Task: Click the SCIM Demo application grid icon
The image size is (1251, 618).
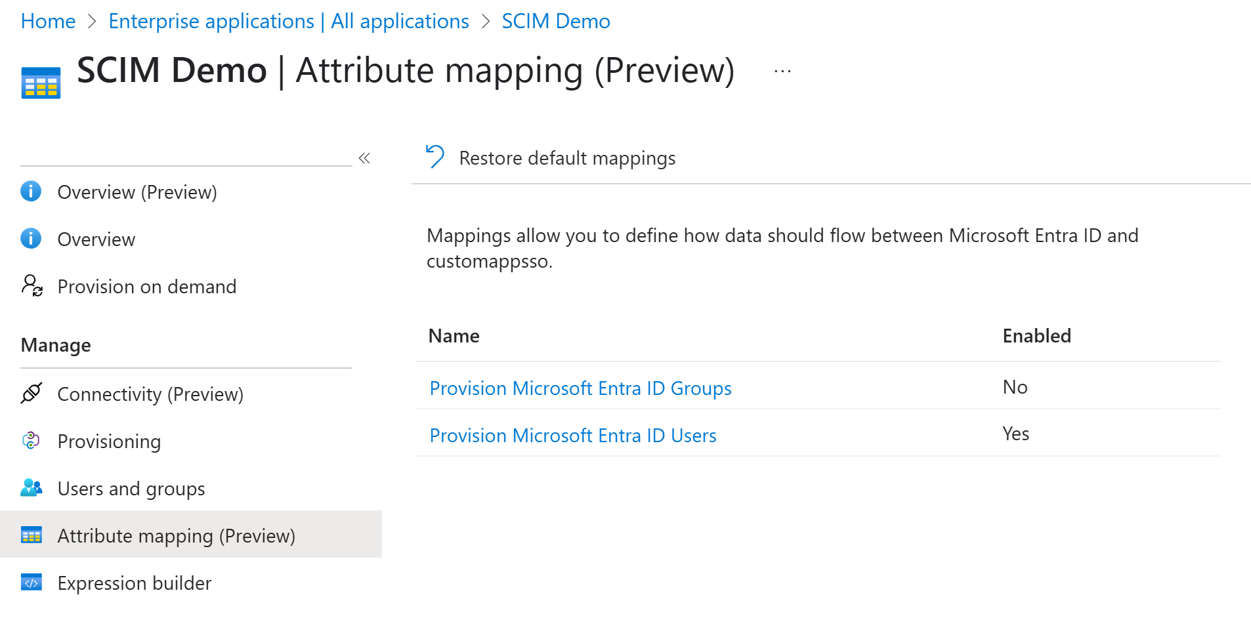Action: coord(41,83)
